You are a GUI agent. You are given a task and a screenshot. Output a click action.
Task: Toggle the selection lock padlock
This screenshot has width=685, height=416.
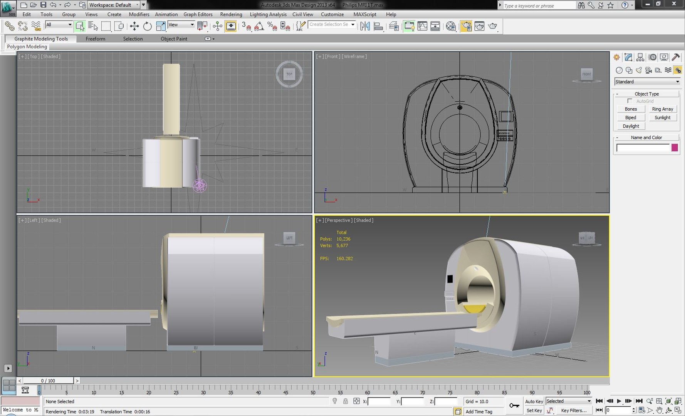(x=346, y=401)
